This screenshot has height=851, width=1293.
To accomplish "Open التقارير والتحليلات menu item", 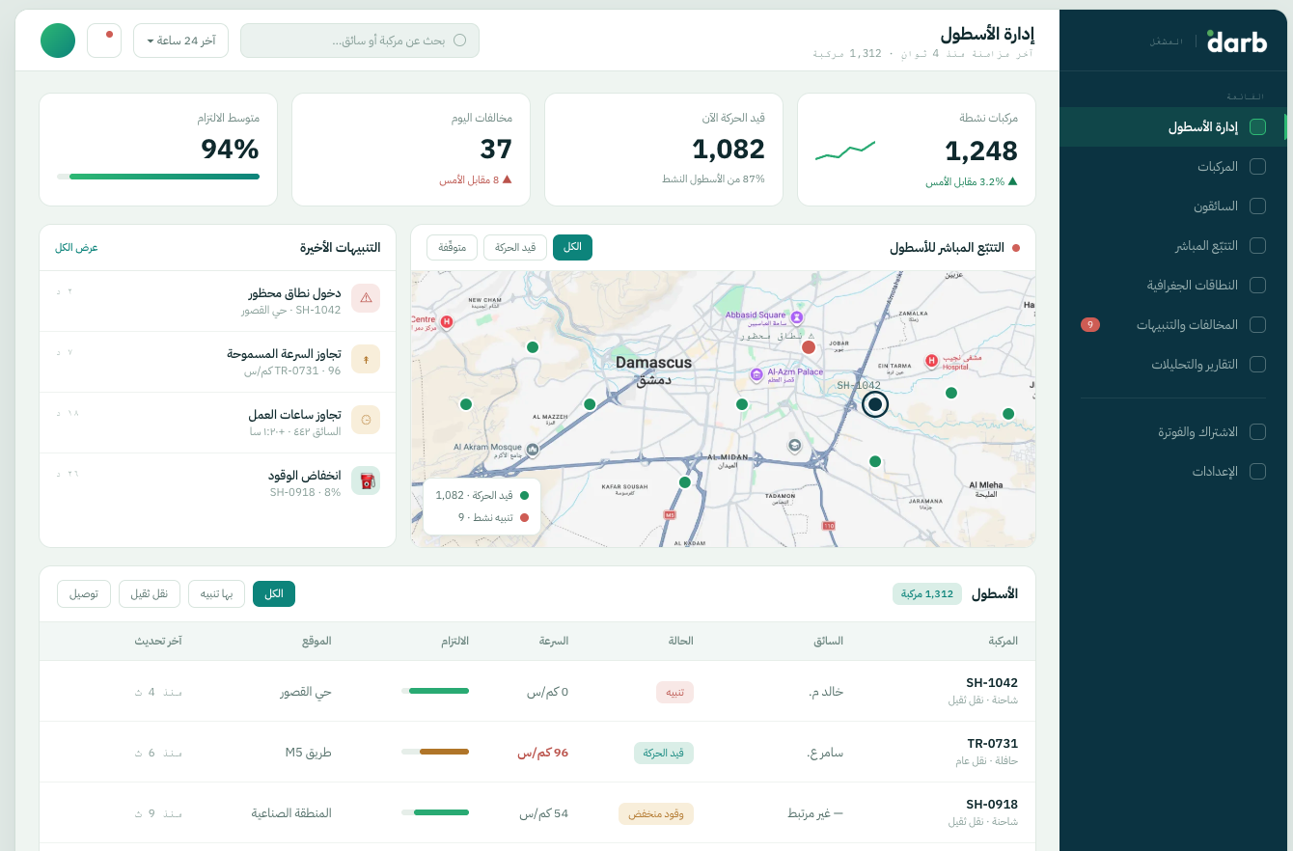I will tap(1173, 364).
